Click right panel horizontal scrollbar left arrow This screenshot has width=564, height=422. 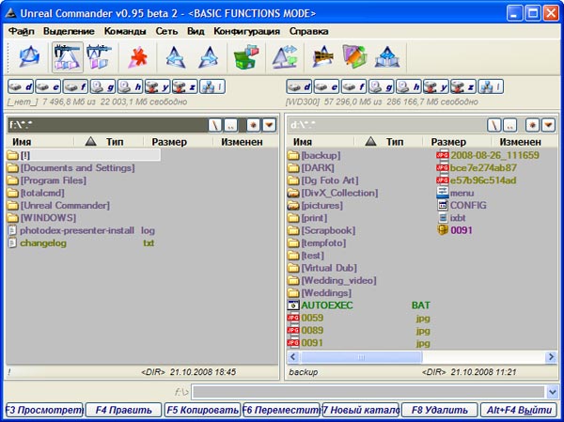(292, 357)
